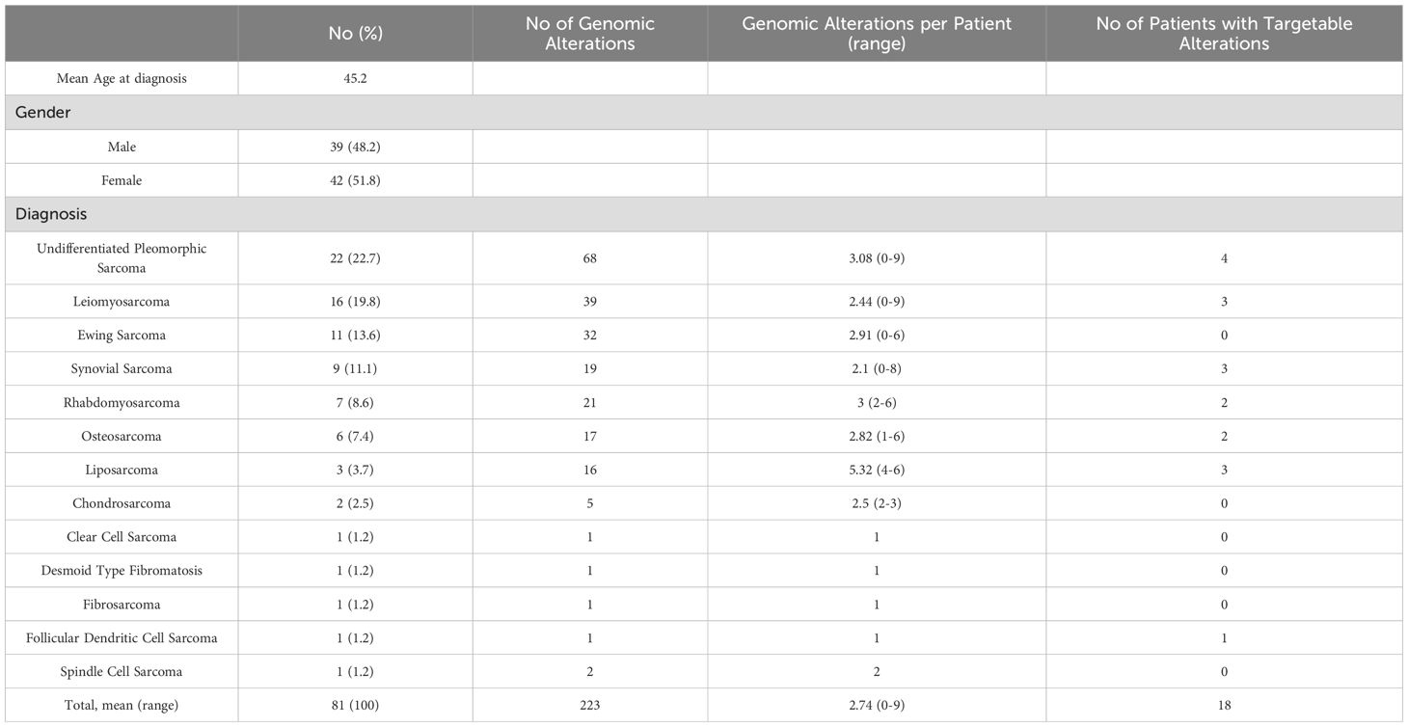Select the "Diagnosis" section row
The image size is (1408, 727).
(x=50, y=215)
